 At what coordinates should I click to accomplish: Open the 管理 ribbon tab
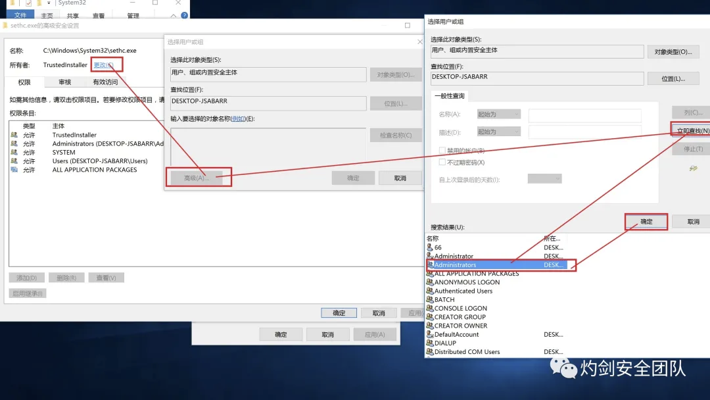[133, 15]
